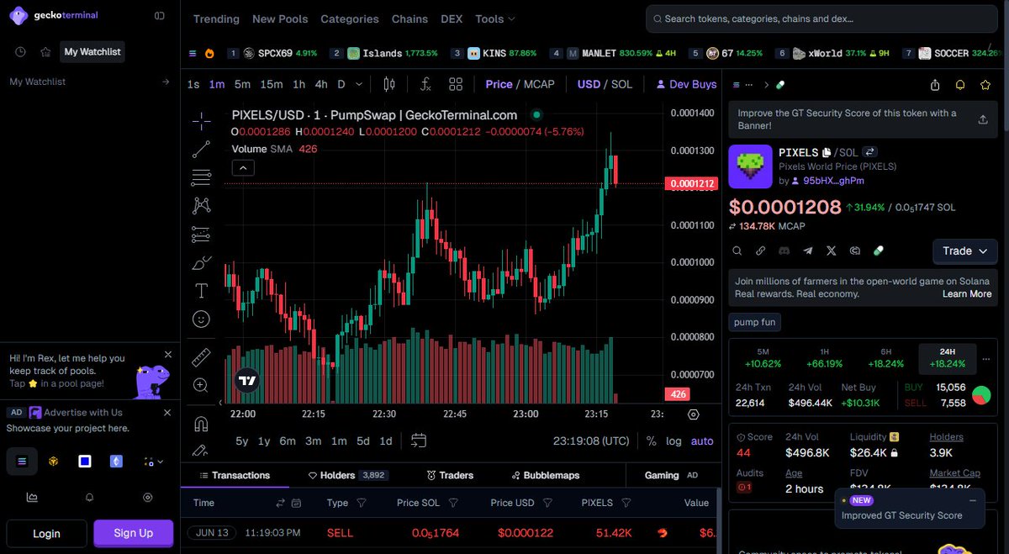Open the go-to-date calendar icon
Screen dimensions: 1009x554
point(419,441)
